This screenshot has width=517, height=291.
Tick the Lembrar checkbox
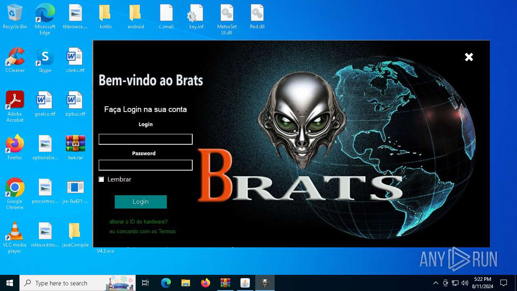(101, 179)
